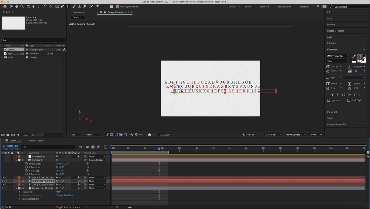Expand the Transform property group
This screenshot has height=209, width=370.
pos(20,192)
